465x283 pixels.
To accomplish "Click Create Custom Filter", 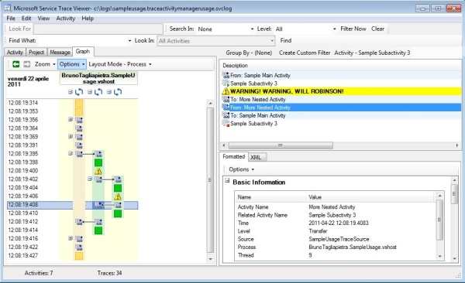I will (x=305, y=53).
